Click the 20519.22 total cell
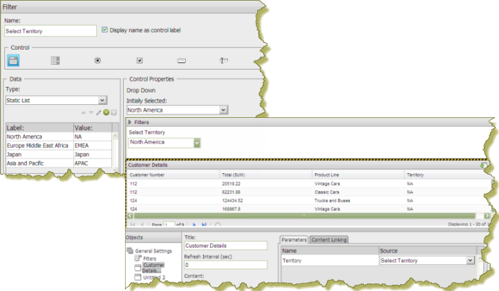 pos(231,183)
